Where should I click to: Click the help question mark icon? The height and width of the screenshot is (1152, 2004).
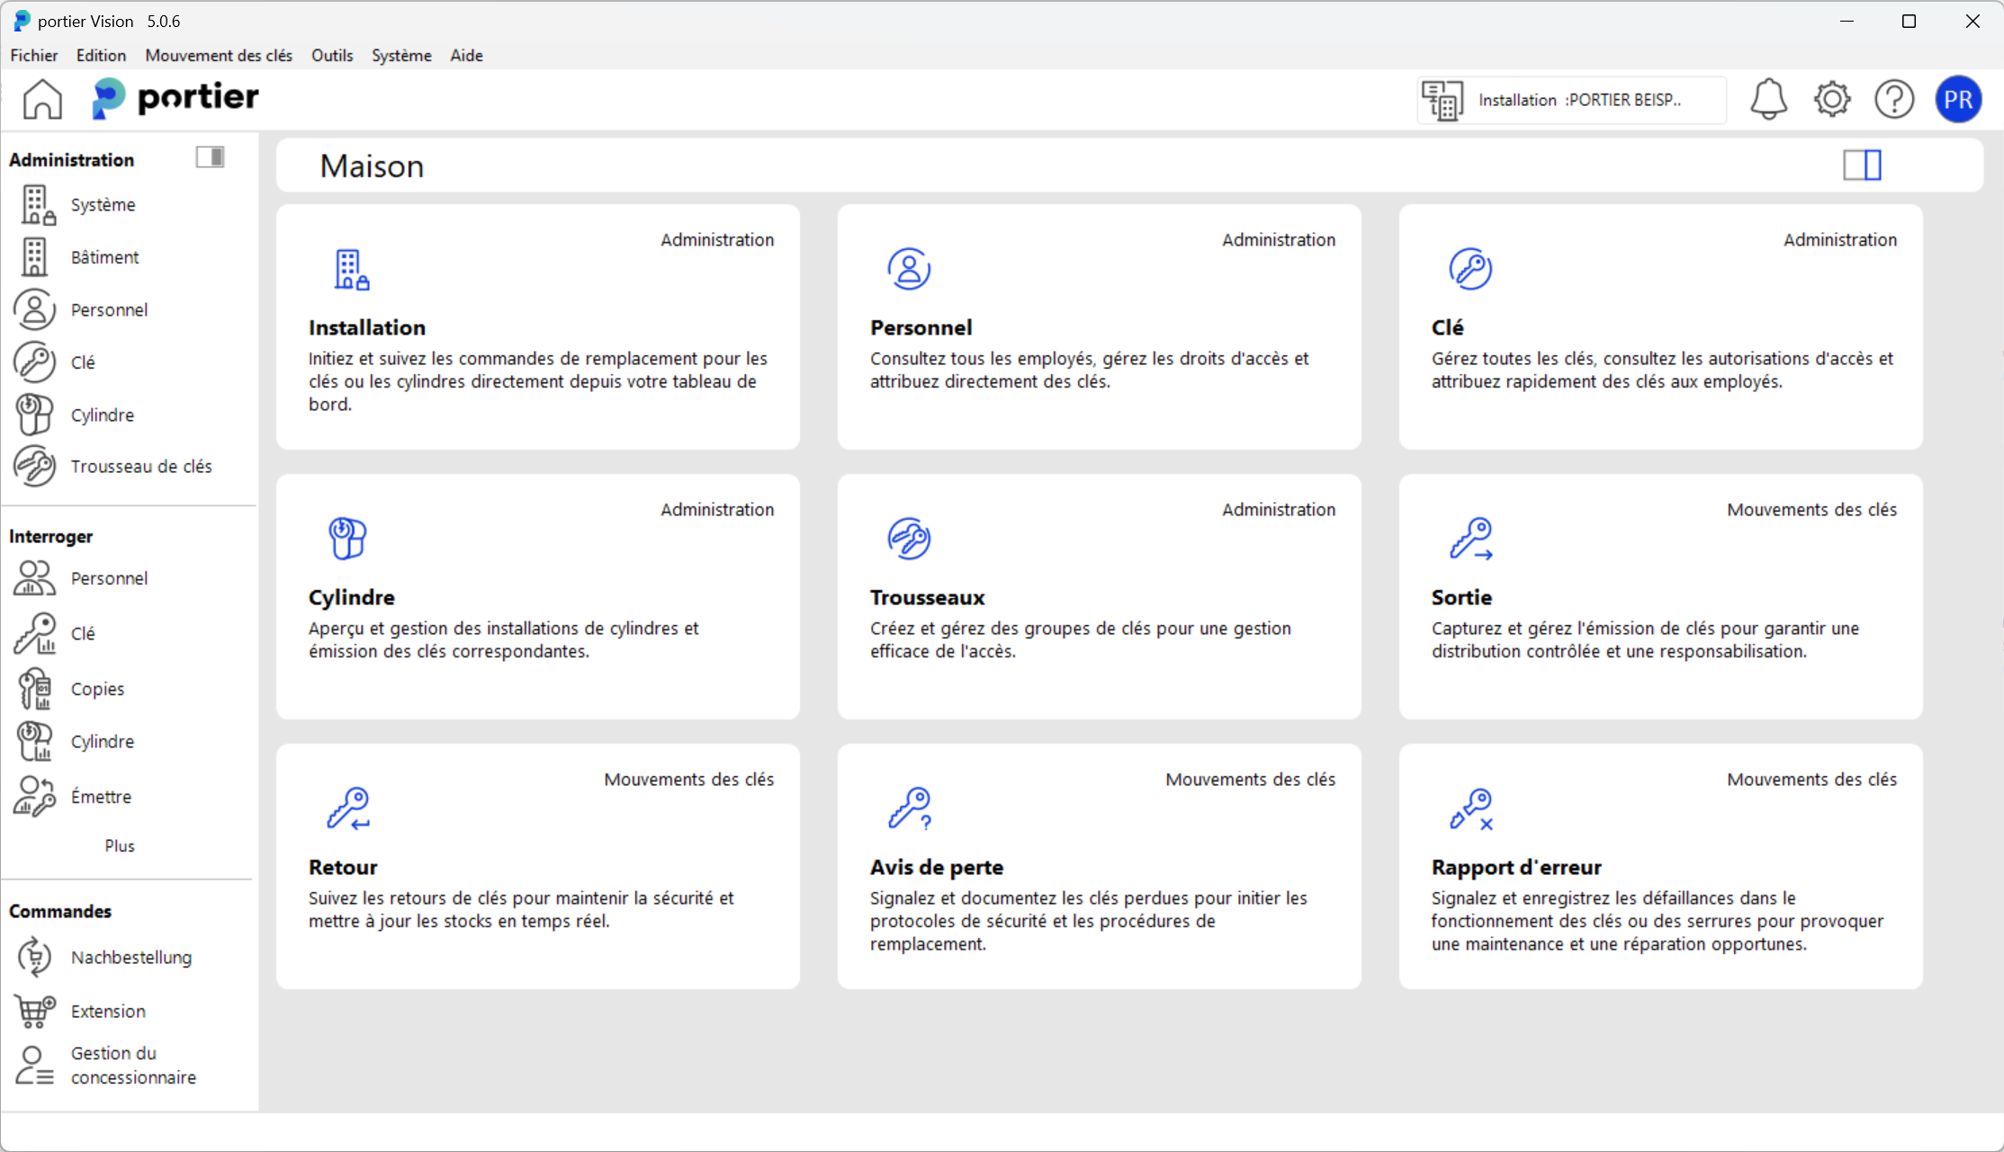click(1893, 99)
